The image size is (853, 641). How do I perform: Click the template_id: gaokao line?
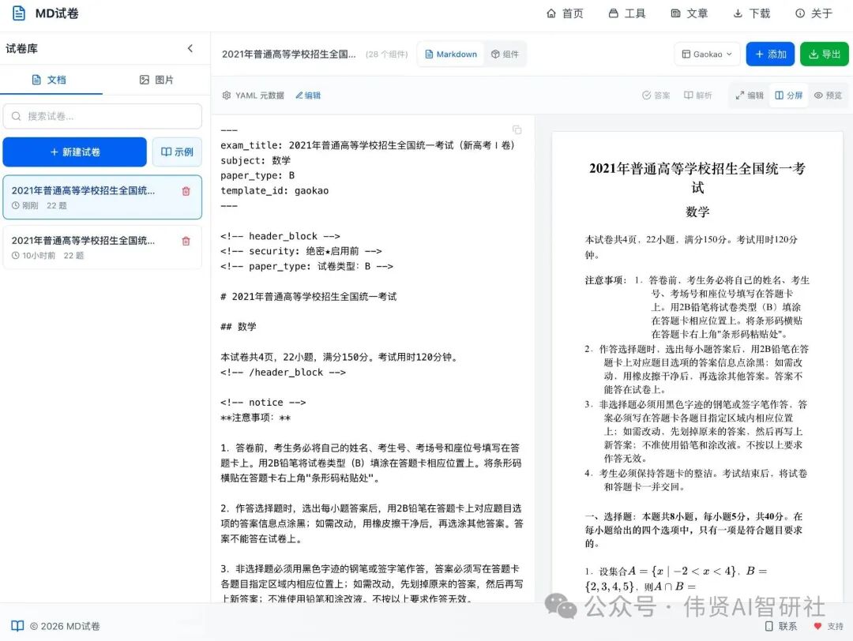pos(275,191)
